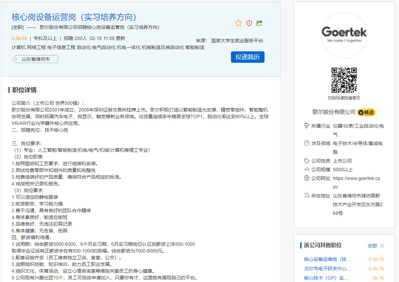Click the 扫码快速投递简历 caption

click(x=344, y=98)
